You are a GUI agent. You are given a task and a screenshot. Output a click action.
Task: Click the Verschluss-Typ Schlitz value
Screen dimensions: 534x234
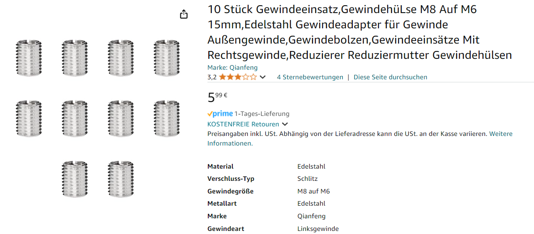pos(307,179)
